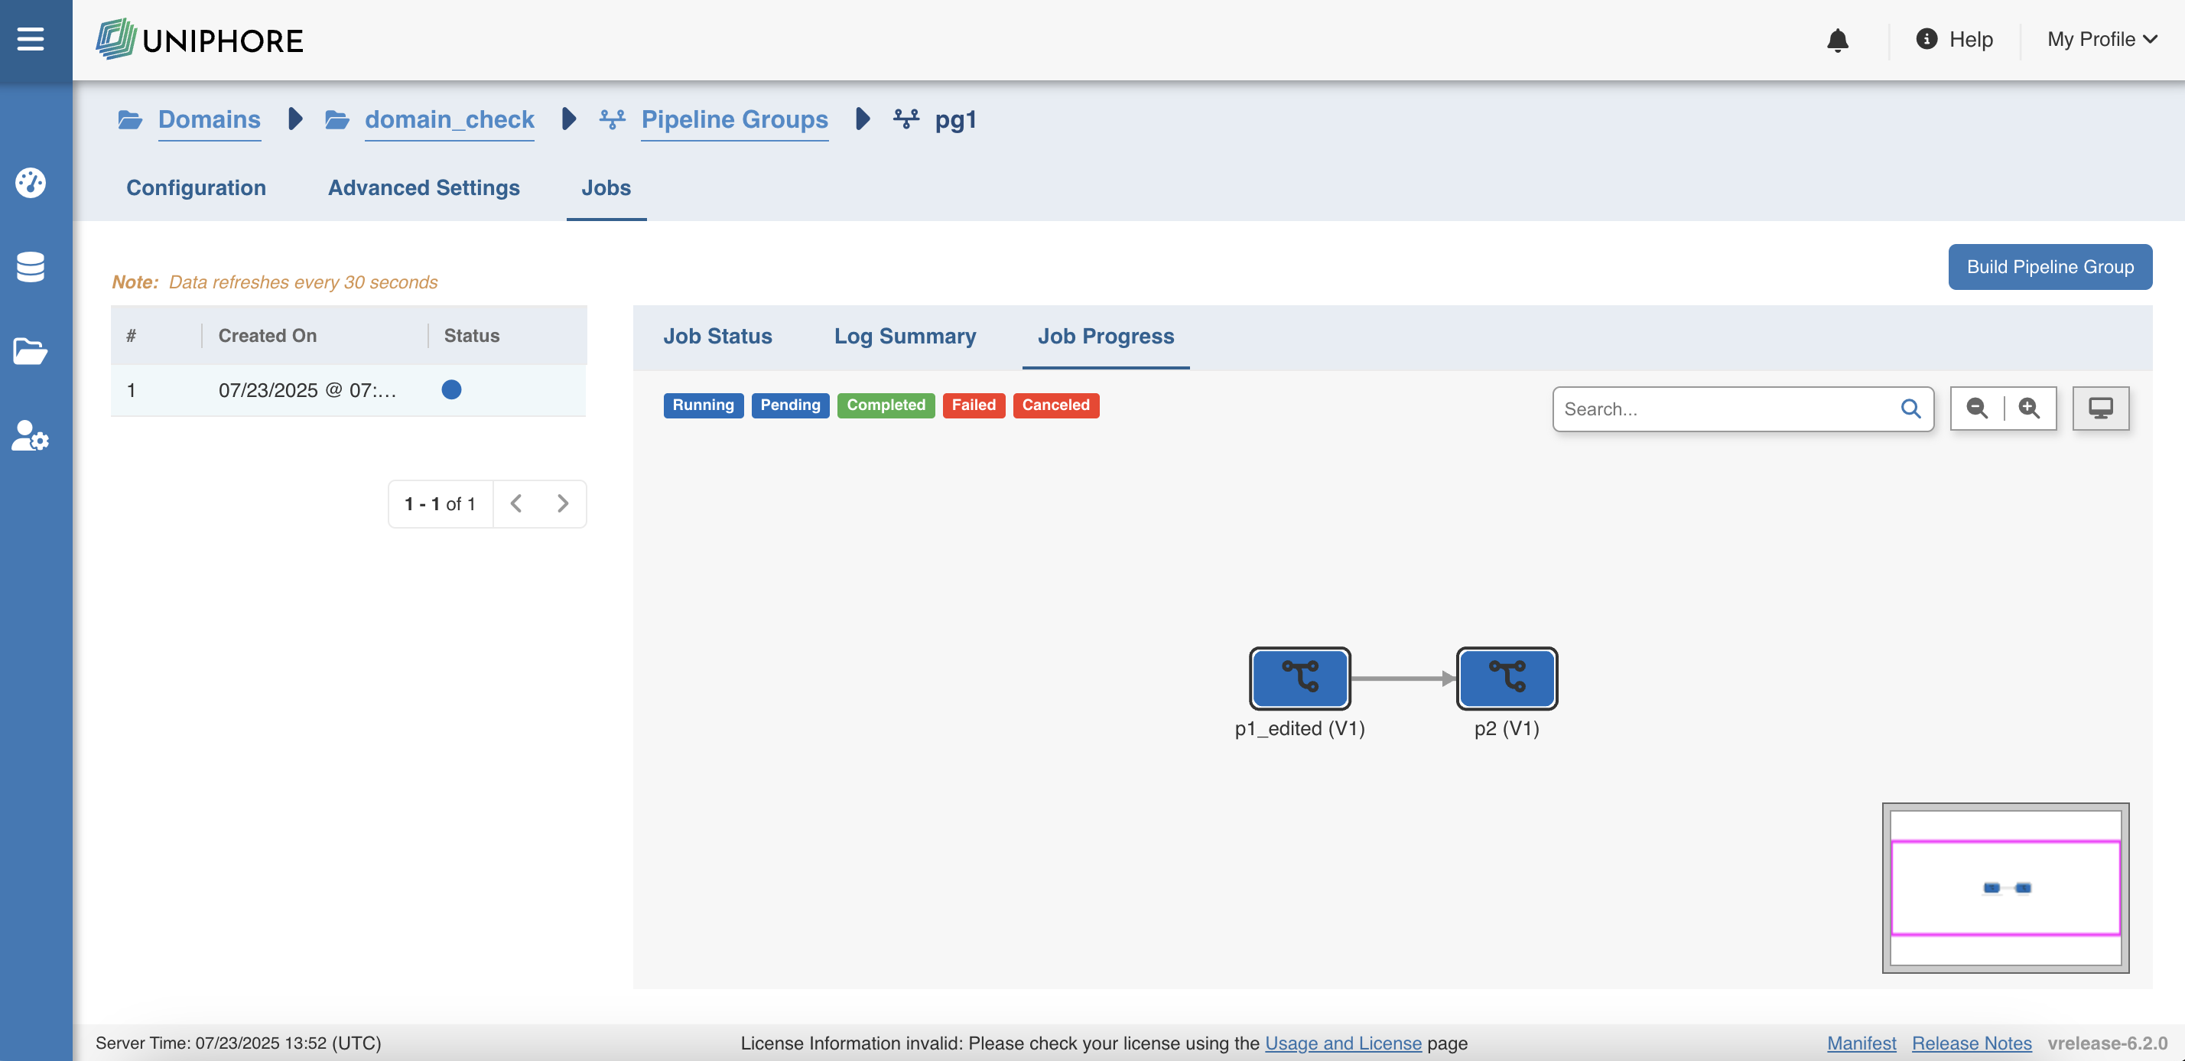The image size is (2185, 1061).
Task: Open the hamburger navigation menu
Action: 31,39
